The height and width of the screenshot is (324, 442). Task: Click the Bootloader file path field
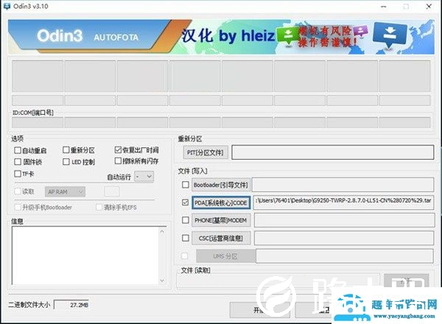[343, 185]
